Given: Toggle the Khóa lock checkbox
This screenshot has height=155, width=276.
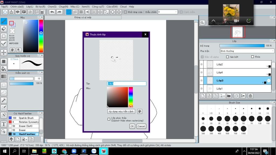Looking at the screenshot, I should click(252, 57).
